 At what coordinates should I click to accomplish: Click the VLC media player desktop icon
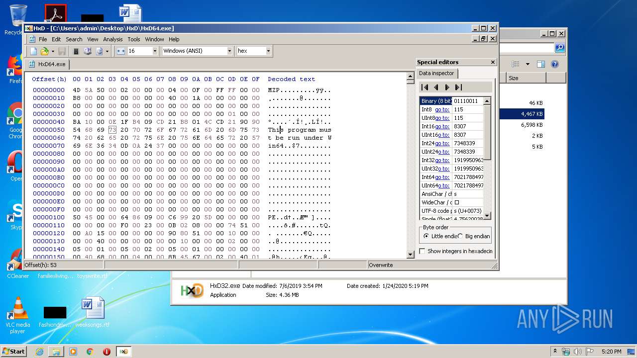[x=18, y=315]
